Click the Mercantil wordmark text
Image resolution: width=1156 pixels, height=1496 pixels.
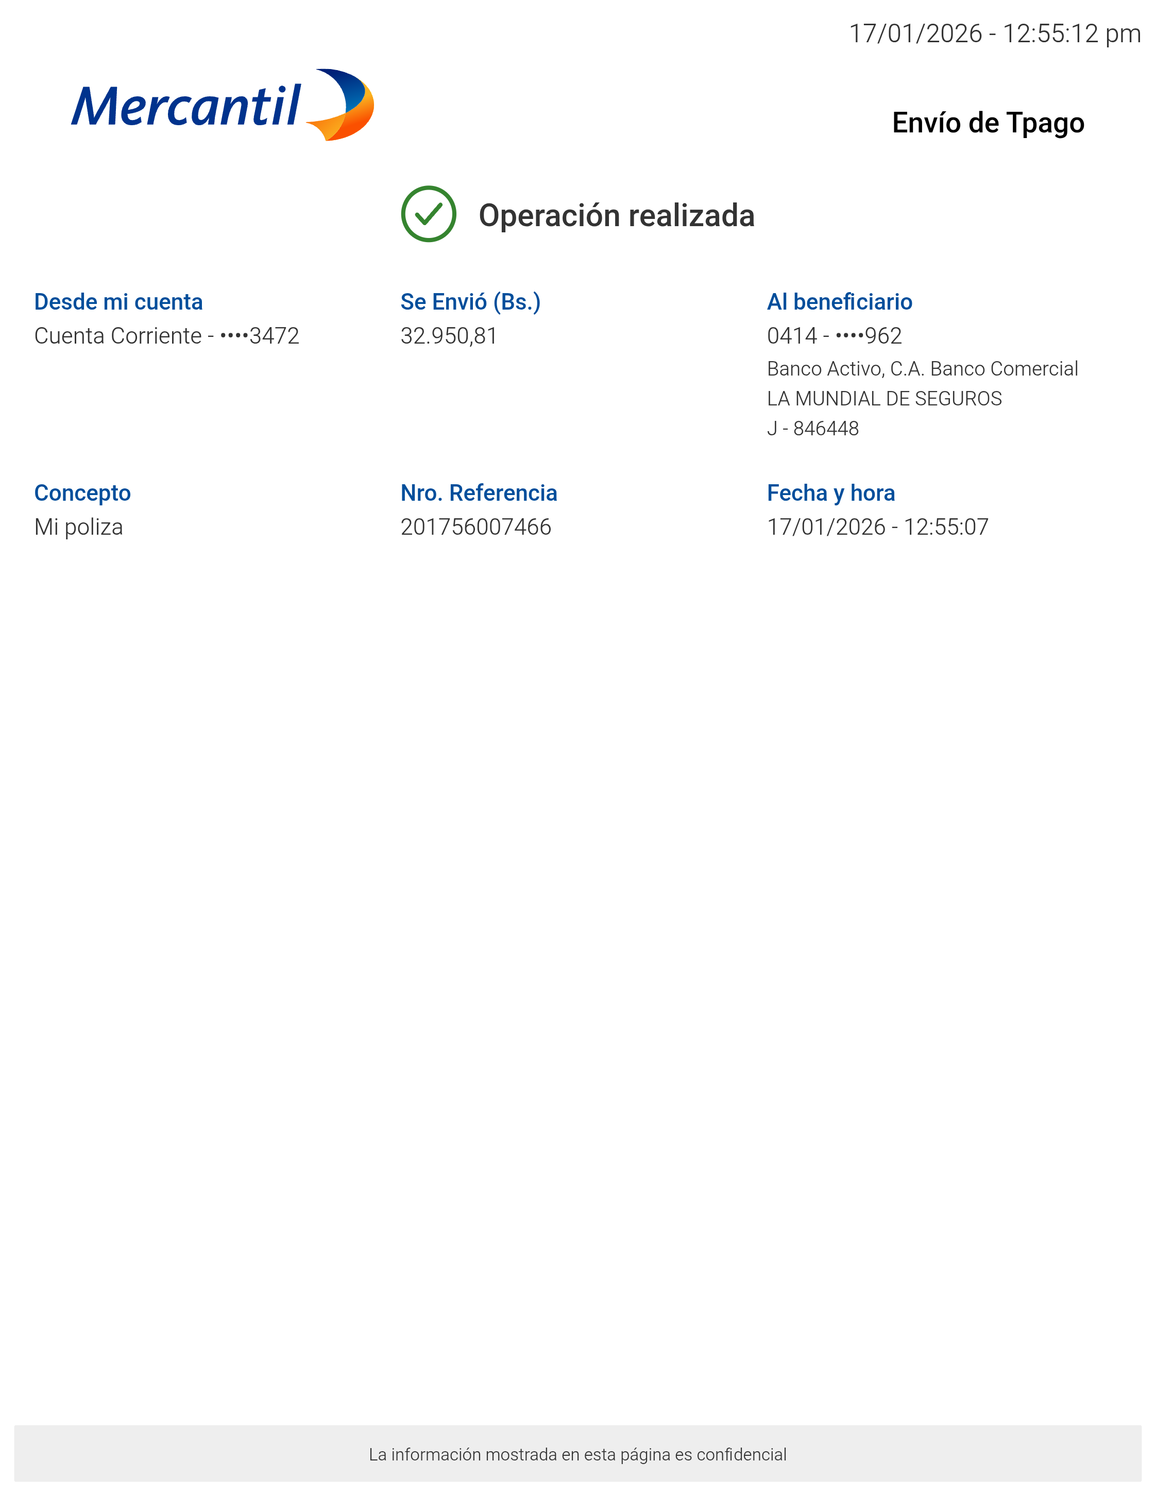186,107
